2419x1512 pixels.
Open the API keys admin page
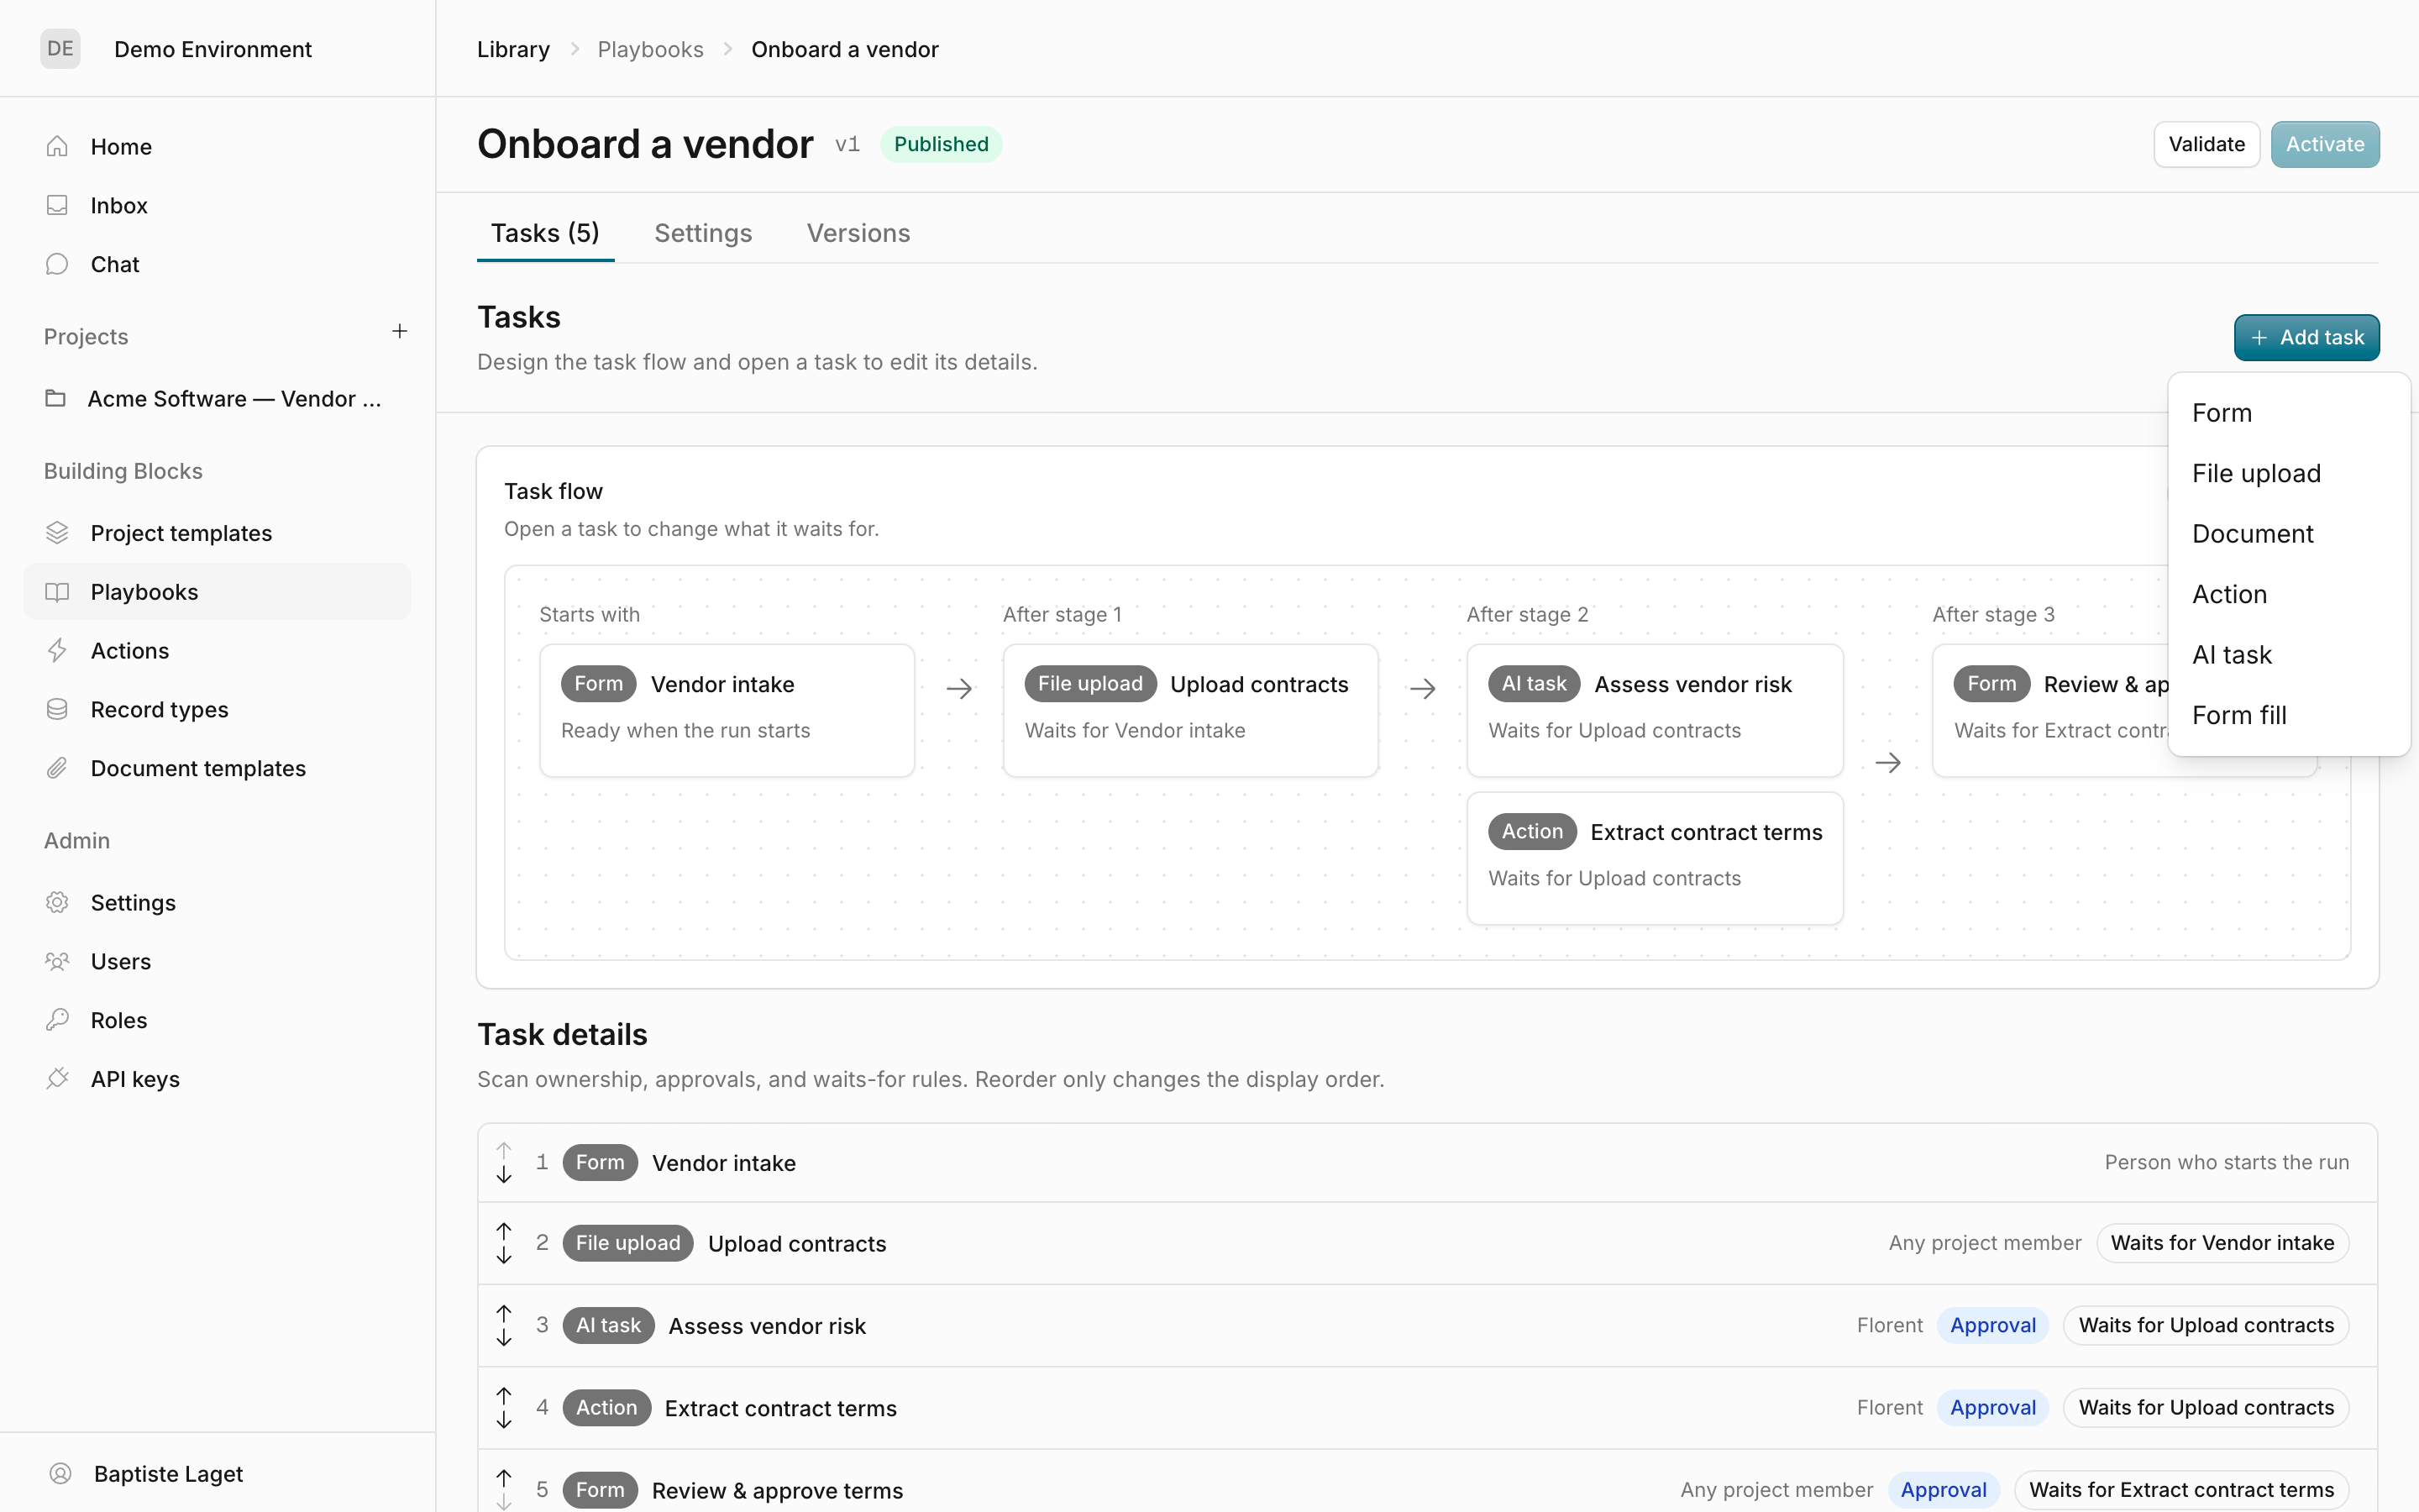point(217,1078)
